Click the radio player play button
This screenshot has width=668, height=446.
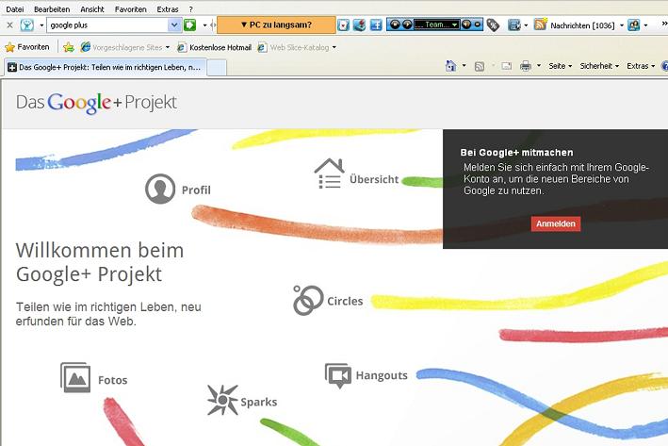407,25
